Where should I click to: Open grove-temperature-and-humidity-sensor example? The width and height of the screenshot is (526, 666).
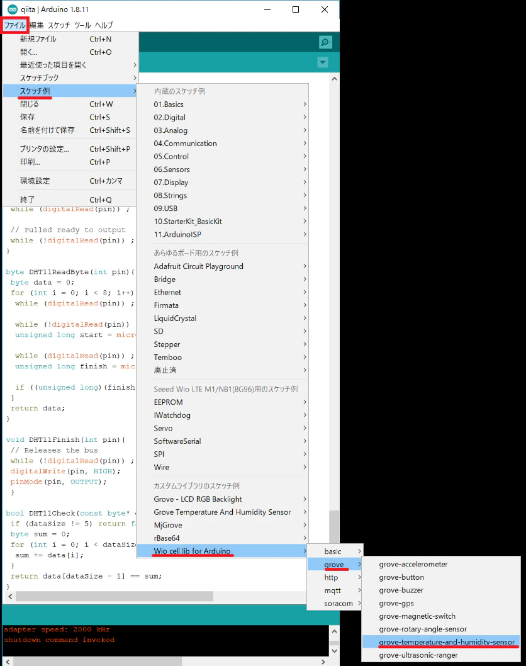[x=441, y=642]
